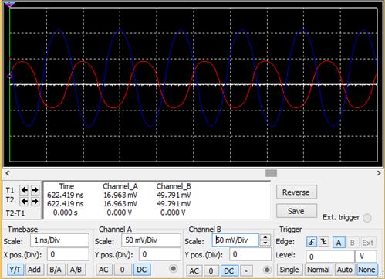
Task: Switch timebase mode to B/A
Action: click(x=56, y=270)
